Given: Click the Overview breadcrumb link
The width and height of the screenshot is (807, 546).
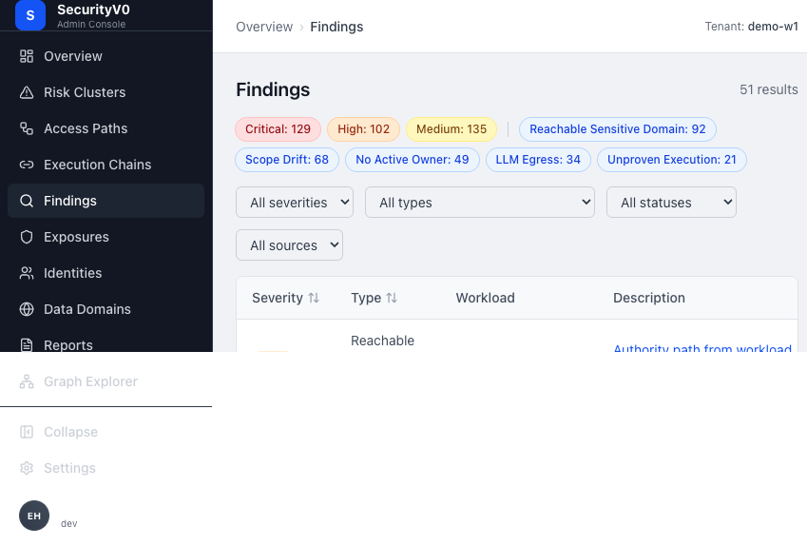Looking at the screenshot, I should (264, 27).
